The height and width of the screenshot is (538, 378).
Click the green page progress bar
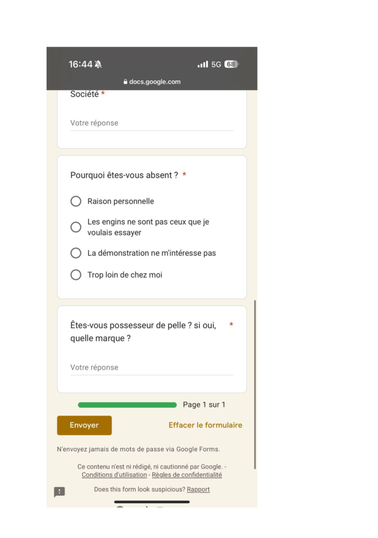point(127,405)
